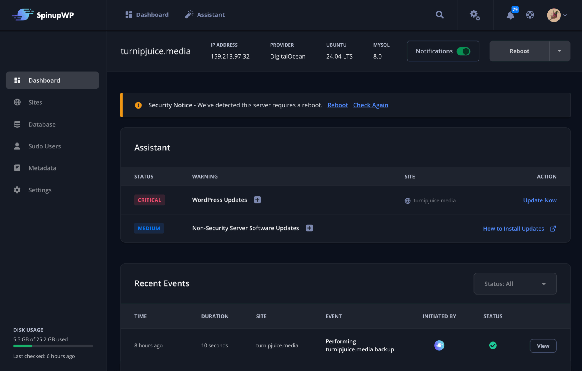The width and height of the screenshot is (582, 371).
Task: Select Dashboard in the sidebar
Action: 53,80
